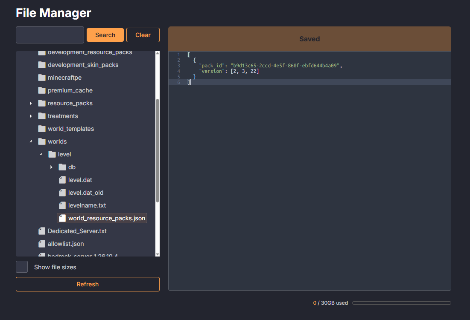Expand the resource_packs folder arrow
This screenshot has height=320, width=470.
click(x=31, y=103)
